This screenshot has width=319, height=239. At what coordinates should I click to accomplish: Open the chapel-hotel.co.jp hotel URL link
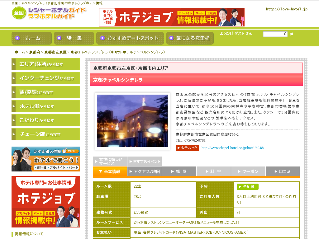[233, 148]
